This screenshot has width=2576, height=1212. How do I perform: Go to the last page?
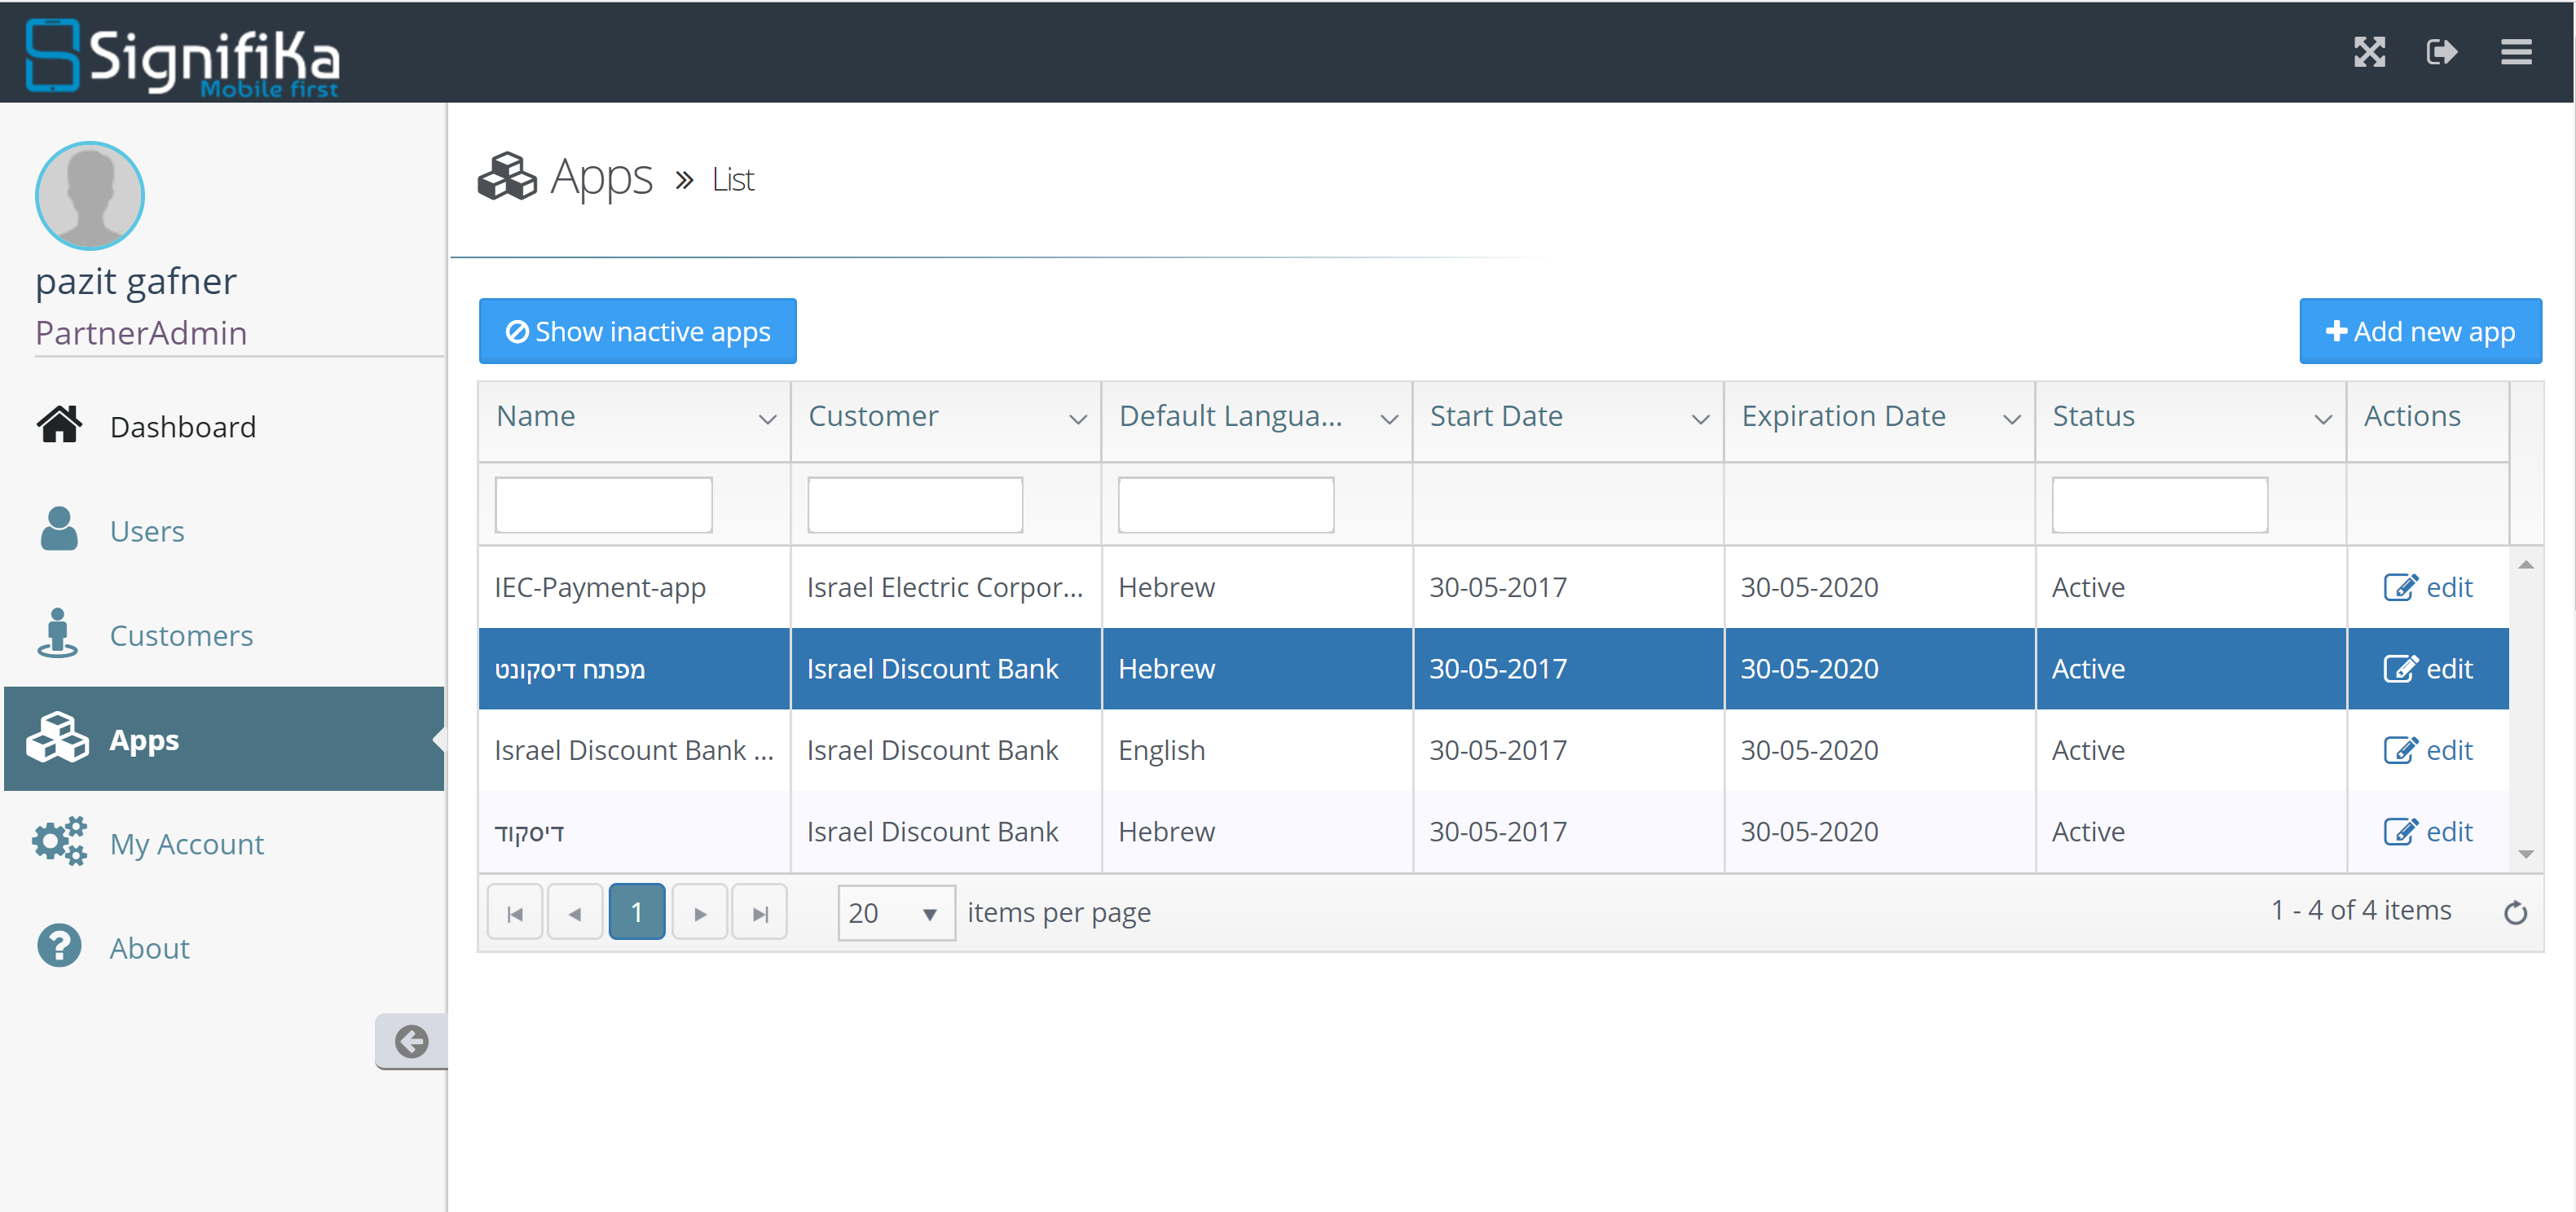759,912
